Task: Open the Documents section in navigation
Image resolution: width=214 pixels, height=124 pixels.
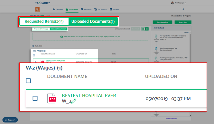Action: [72, 9]
